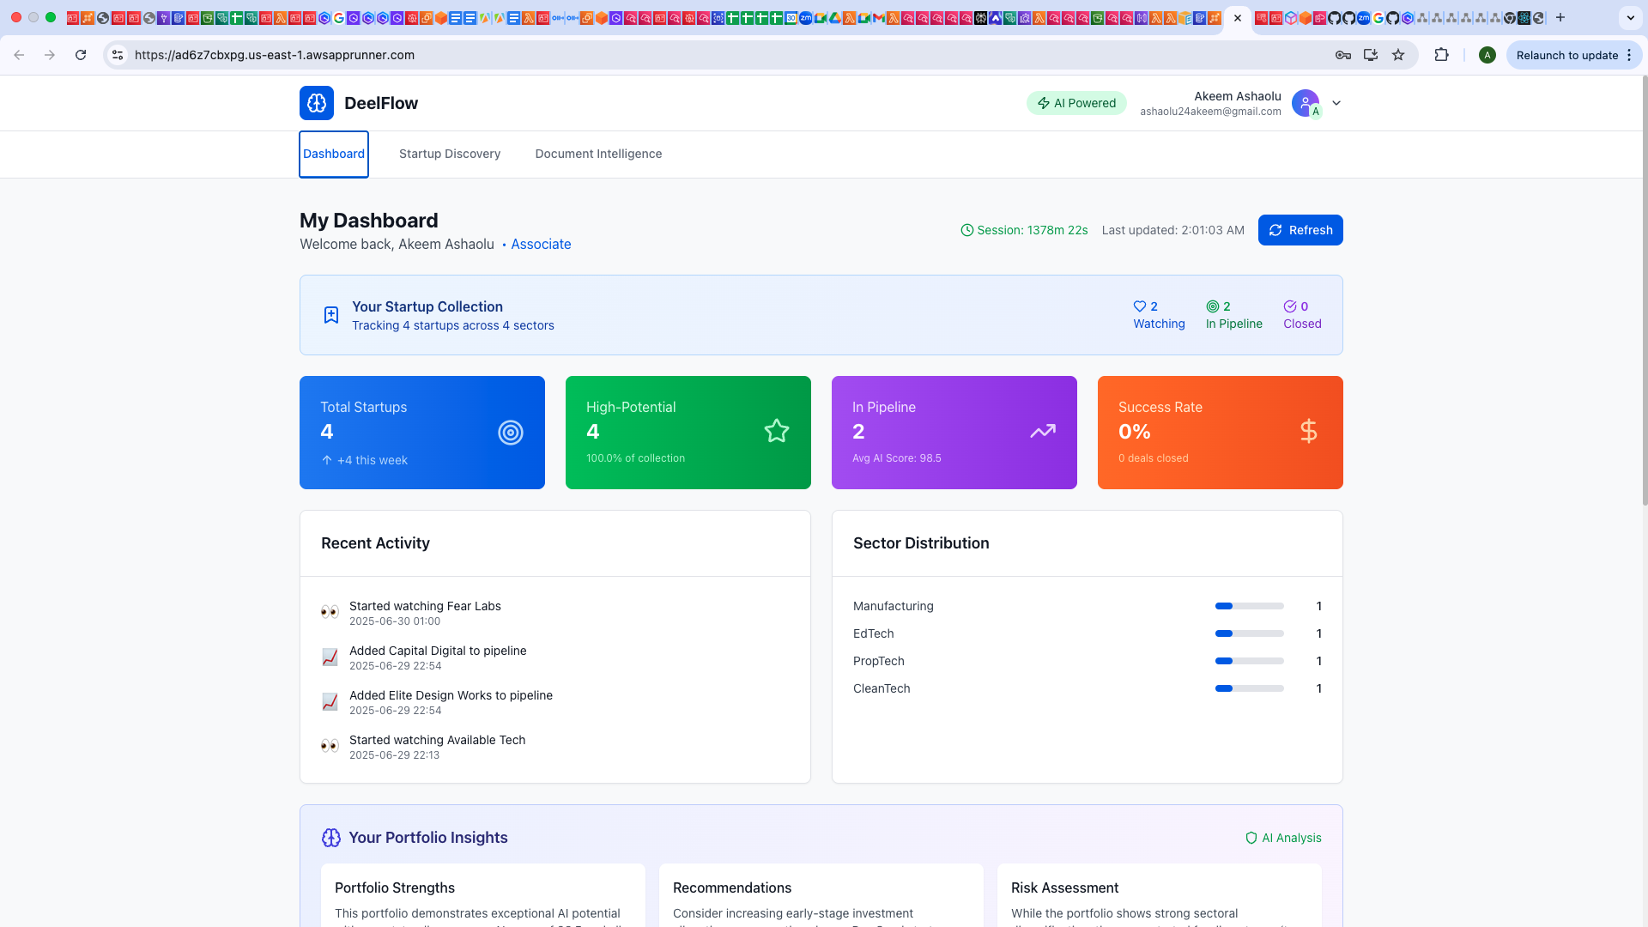Click the star icon on High-Potential card
Image resolution: width=1648 pixels, height=927 pixels.
777,431
